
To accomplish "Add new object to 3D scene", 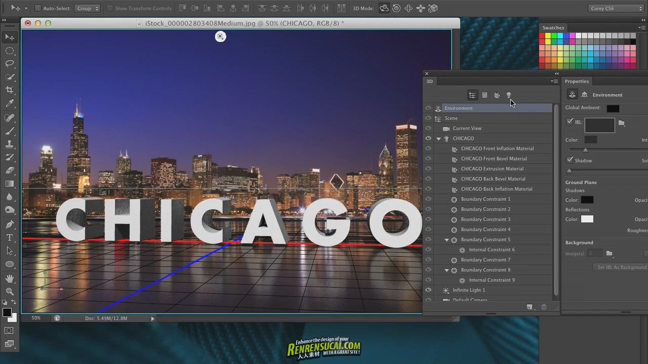I will 530,307.
